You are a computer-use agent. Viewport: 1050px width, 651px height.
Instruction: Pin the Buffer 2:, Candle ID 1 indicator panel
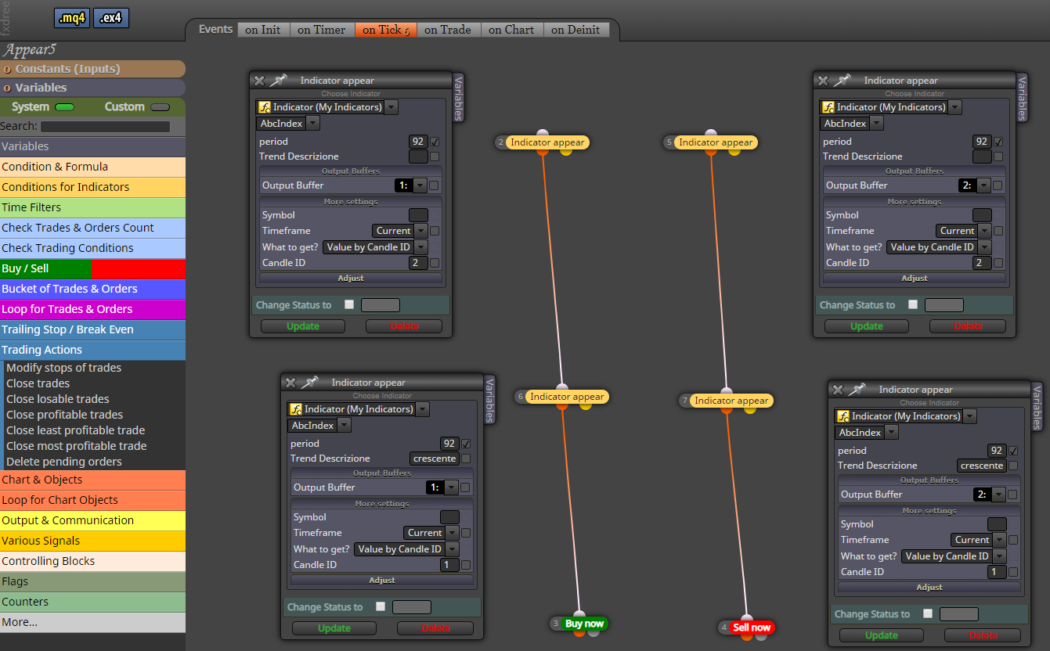pos(857,389)
